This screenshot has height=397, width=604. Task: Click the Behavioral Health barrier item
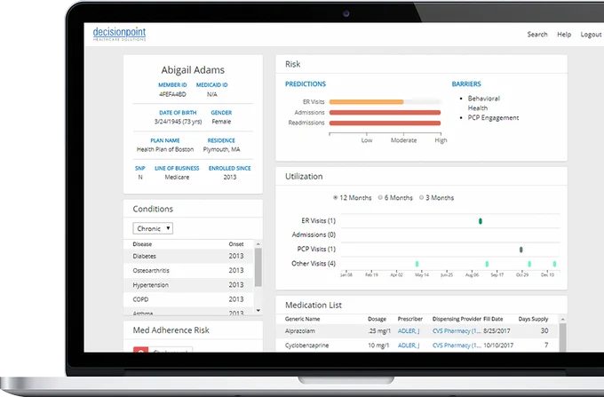[x=484, y=103]
